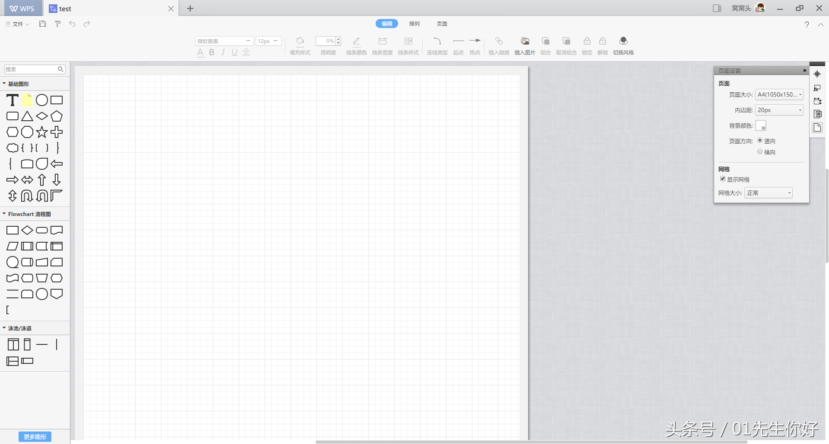Pick the star shape

pos(42,132)
